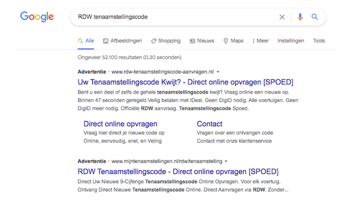Click 'Direct Uw Nieuwe 9-Cijferige' description line
355x200 pixels.
(179, 181)
